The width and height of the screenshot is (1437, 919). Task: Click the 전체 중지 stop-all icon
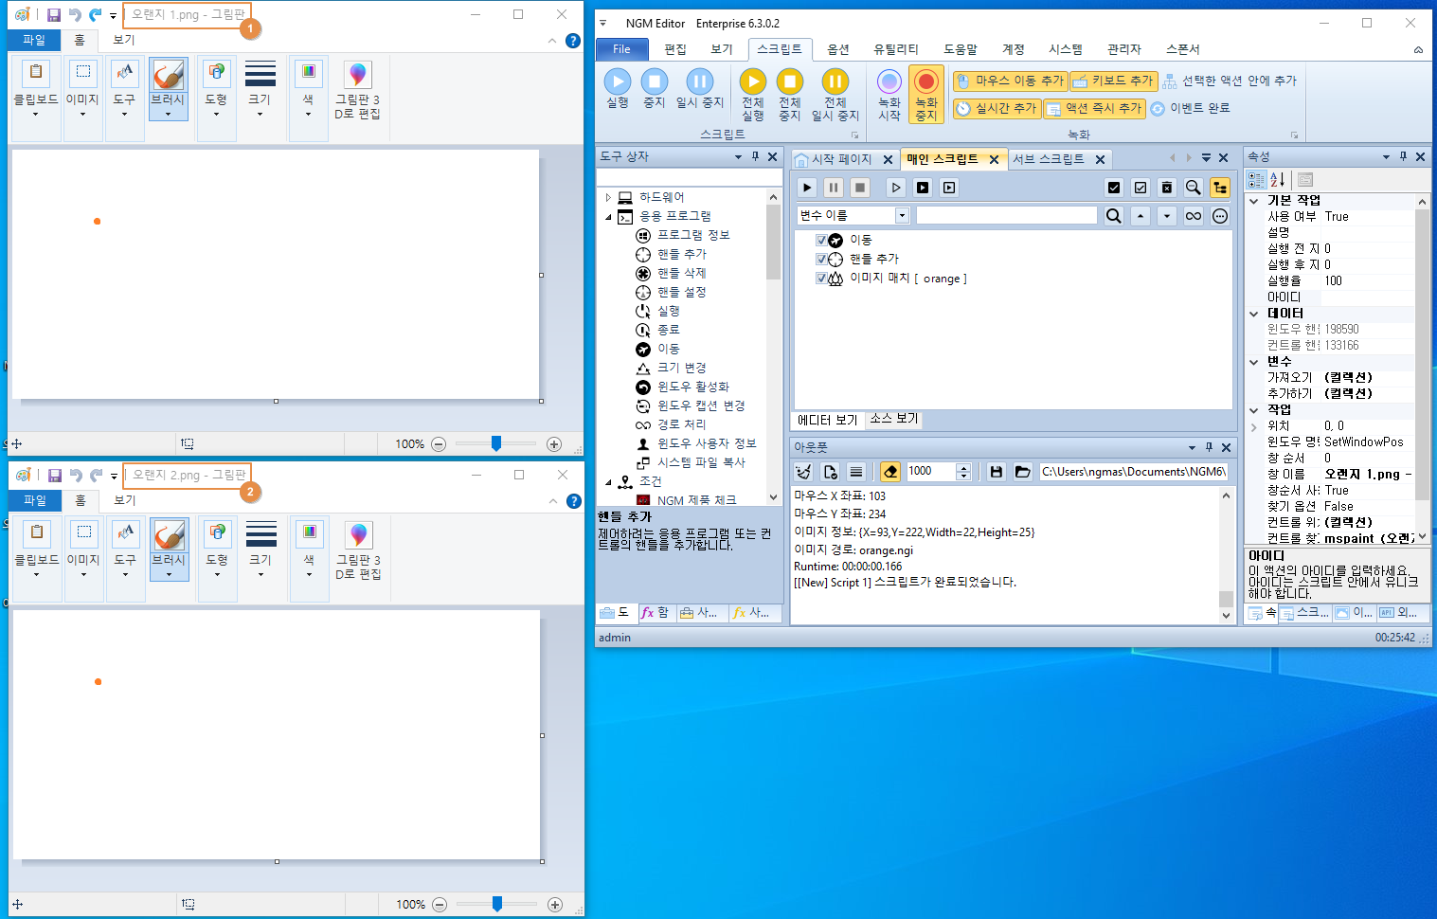[x=790, y=81]
